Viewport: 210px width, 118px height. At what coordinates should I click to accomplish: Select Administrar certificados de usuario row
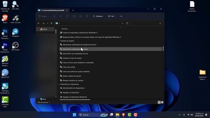pyautogui.click(x=111, y=49)
